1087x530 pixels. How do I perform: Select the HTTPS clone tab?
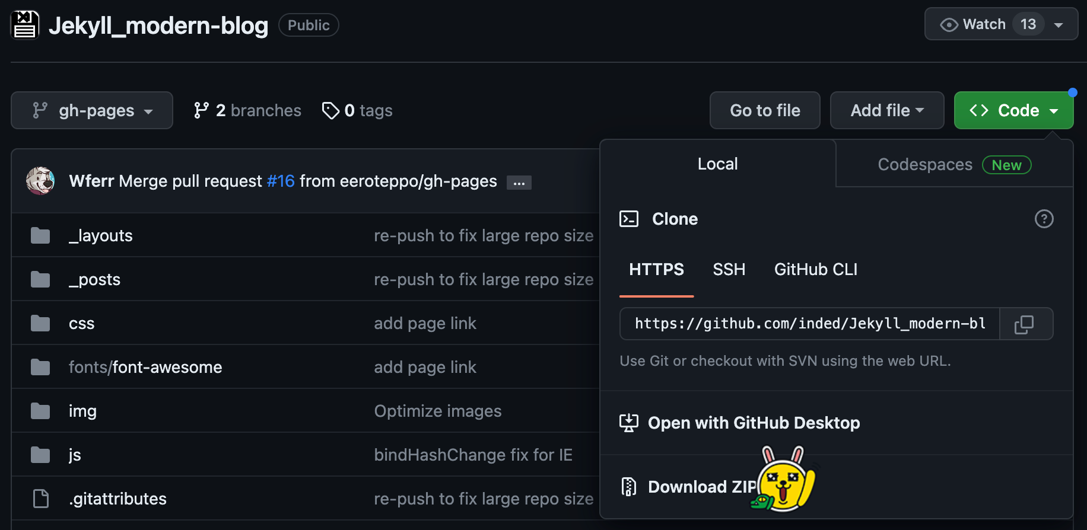(x=656, y=270)
